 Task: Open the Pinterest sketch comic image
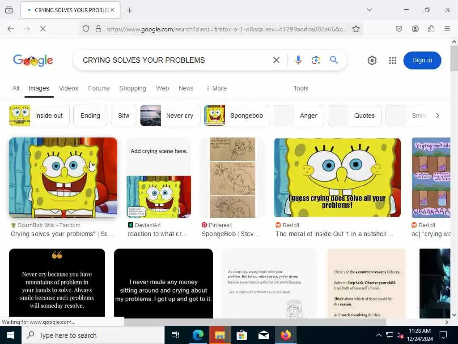(233, 177)
